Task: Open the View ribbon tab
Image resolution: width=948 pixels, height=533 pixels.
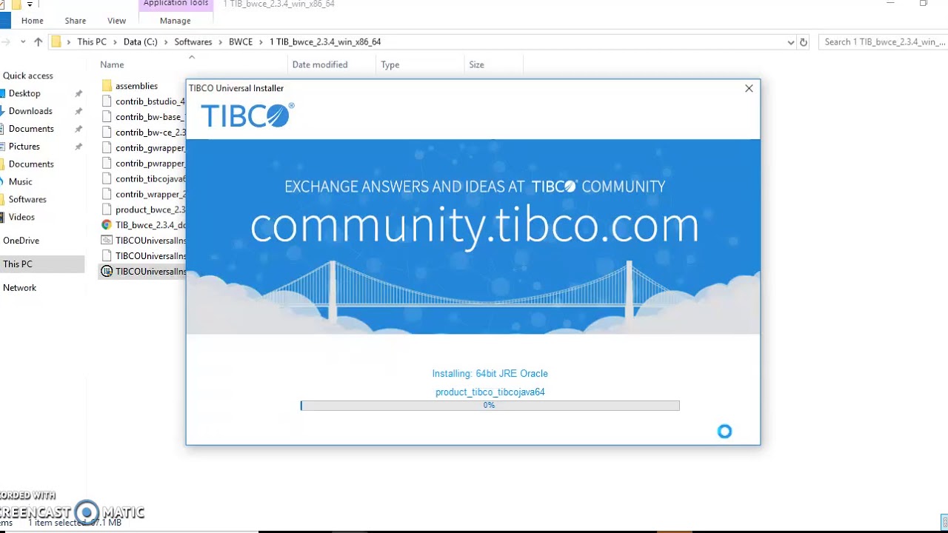Action: pyautogui.click(x=116, y=21)
